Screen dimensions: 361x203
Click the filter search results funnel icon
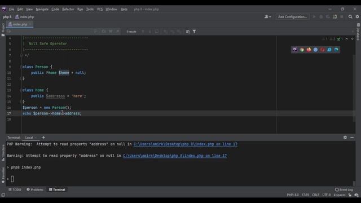click(x=194, y=32)
